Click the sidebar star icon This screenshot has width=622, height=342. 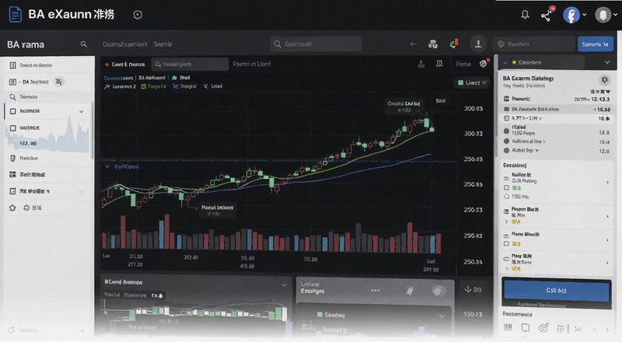tap(12, 208)
